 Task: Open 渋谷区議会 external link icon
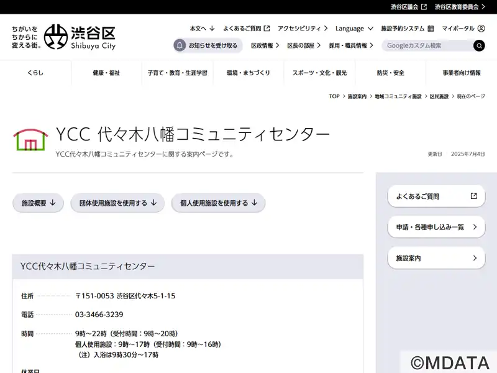(x=424, y=7)
